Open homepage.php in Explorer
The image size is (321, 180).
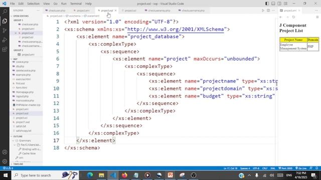(x=25, y=92)
